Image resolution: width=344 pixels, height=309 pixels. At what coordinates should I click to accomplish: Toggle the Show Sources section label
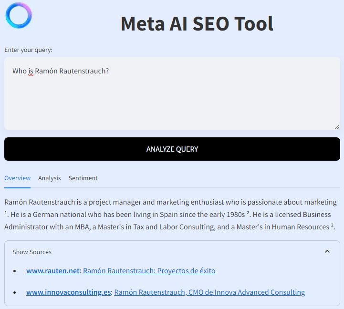pos(32,252)
